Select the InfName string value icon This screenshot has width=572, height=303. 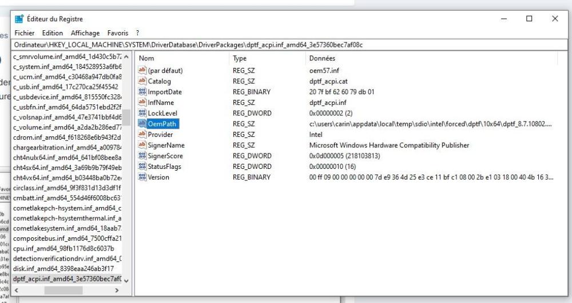[x=142, y=102]
